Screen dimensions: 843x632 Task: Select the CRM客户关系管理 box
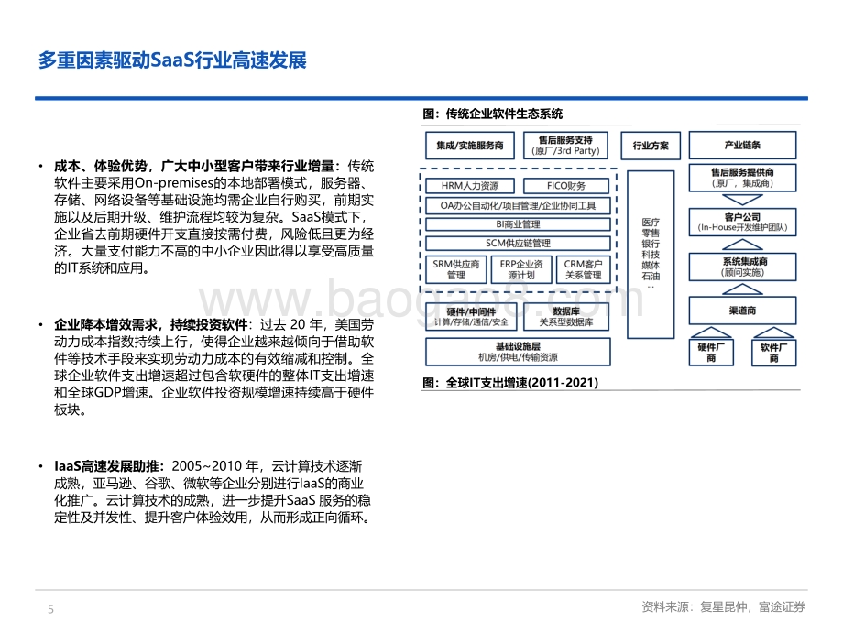pos(584,270)
